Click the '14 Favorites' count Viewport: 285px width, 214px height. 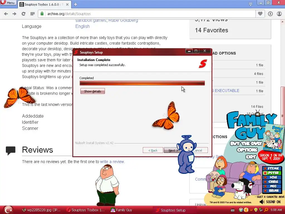212,30
